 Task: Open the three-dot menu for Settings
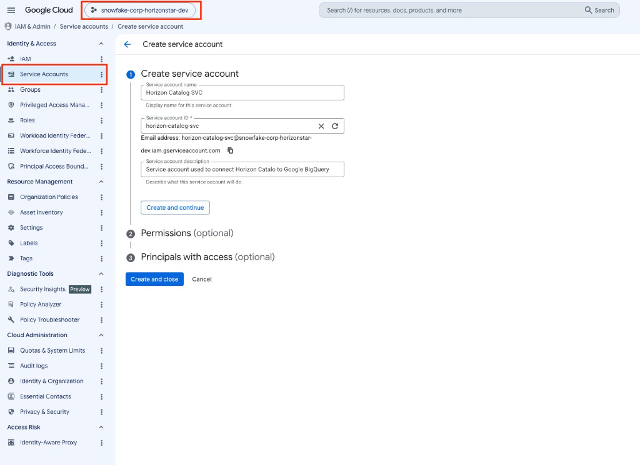coord(102,228)
